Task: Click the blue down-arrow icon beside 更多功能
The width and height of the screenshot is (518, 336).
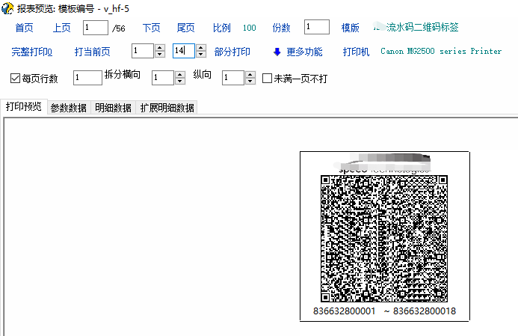Action: (x=277, y=52)
